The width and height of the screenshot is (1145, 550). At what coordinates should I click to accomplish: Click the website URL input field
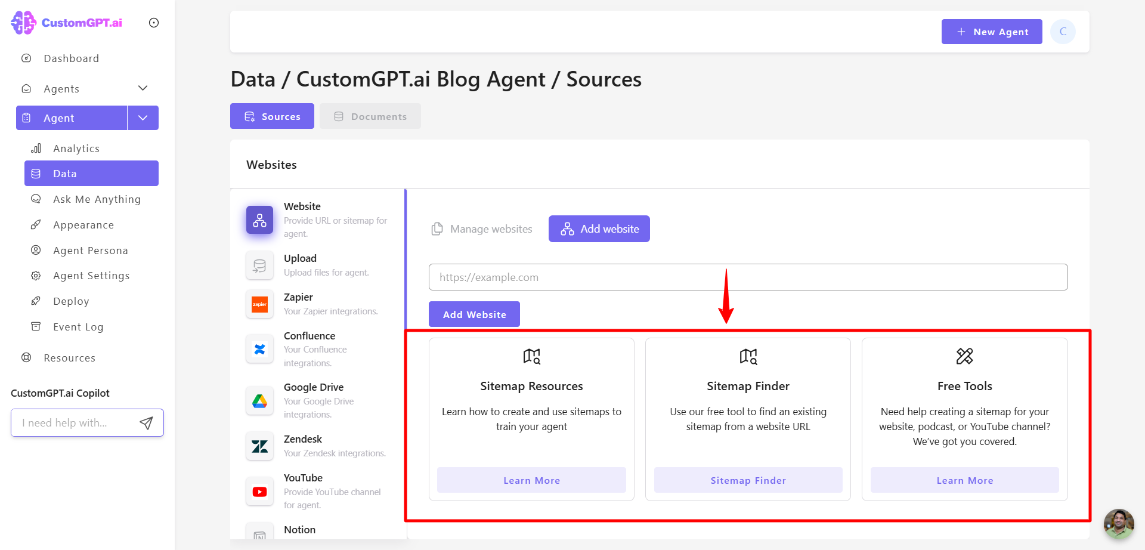[748, 277]
